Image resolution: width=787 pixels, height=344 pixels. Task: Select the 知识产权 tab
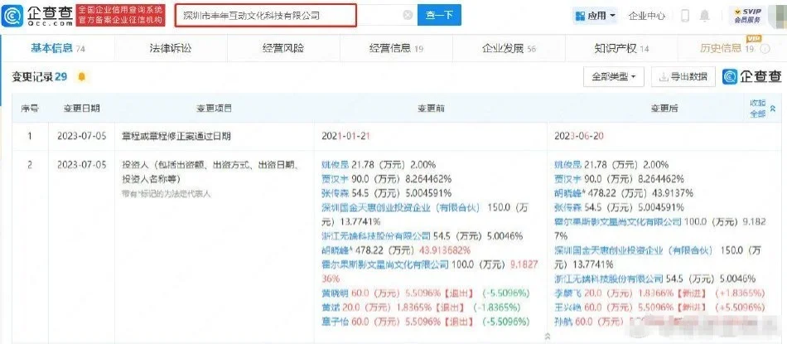tap(620, 48)
